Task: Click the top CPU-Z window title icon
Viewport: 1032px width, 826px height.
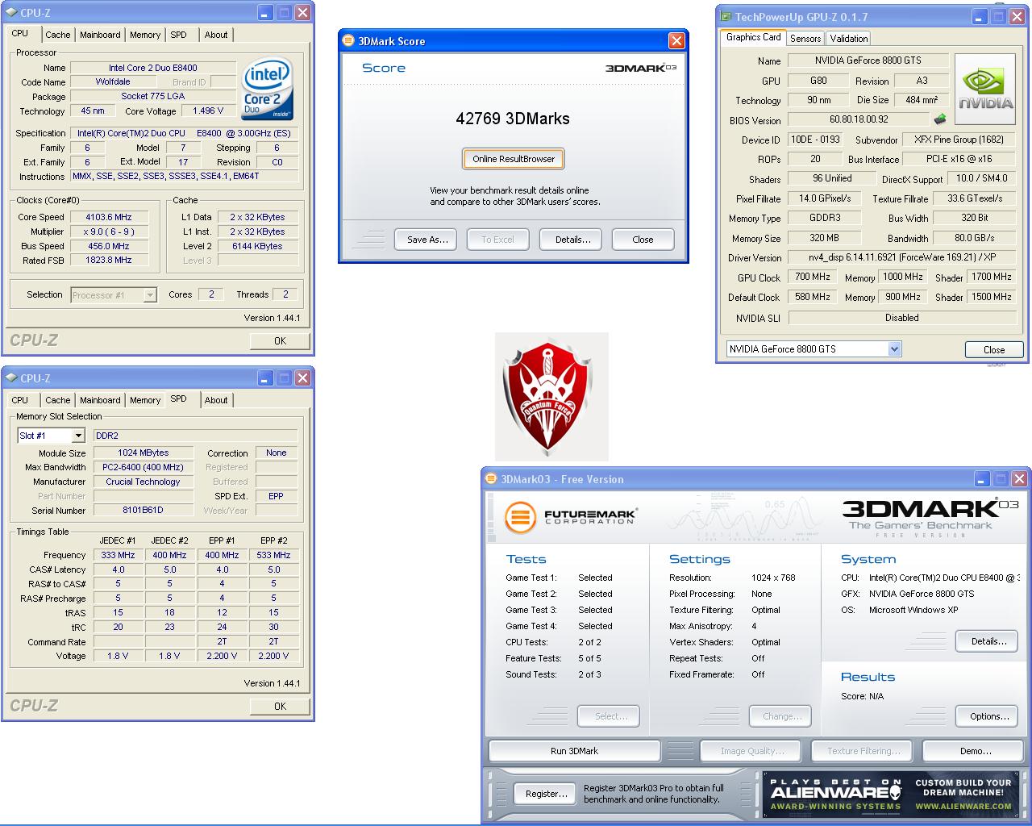Action: 10,13
